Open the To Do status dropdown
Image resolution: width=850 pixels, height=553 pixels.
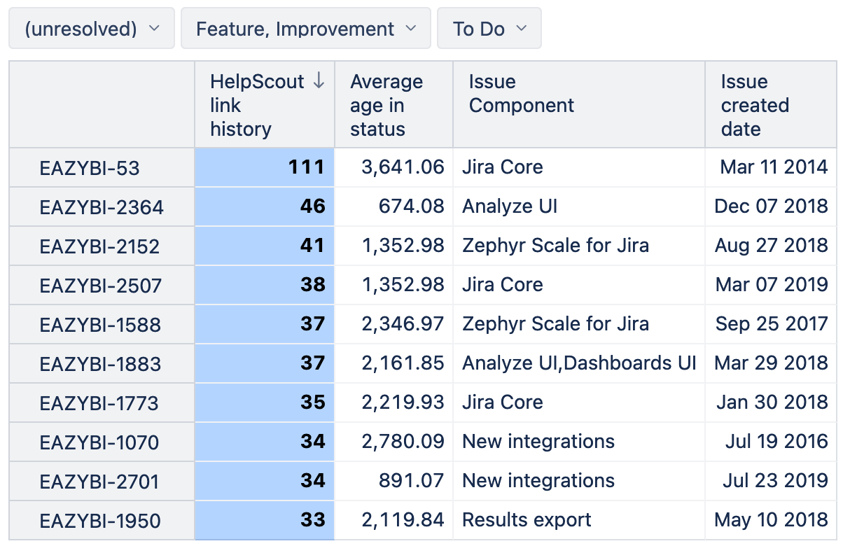pos(489,29)
